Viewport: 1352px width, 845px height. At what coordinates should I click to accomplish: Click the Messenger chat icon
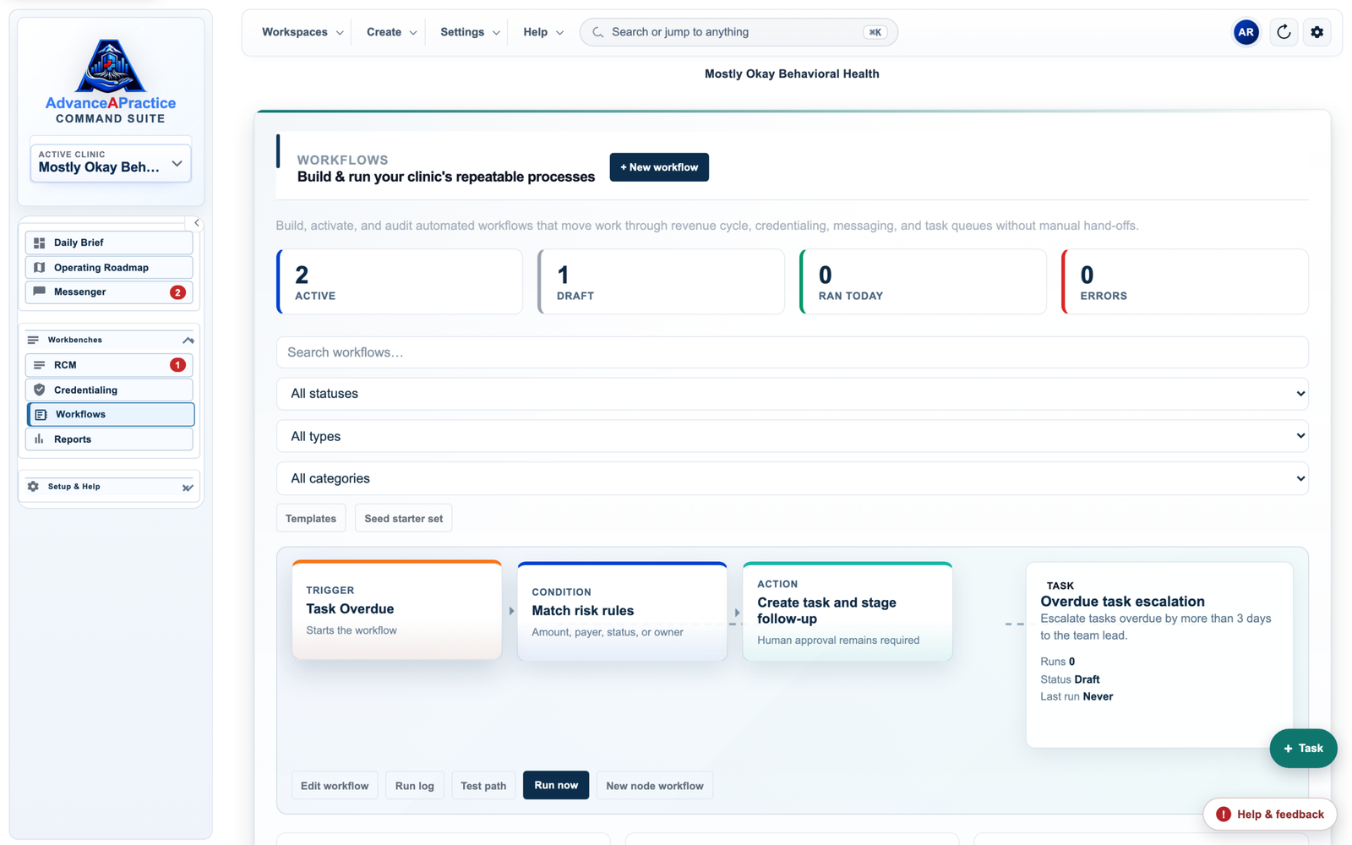[x=39, y=292]
